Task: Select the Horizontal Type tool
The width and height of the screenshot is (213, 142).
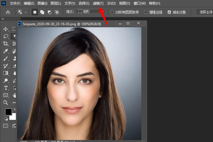Action: pyautogui.click(x=6, y=88)
